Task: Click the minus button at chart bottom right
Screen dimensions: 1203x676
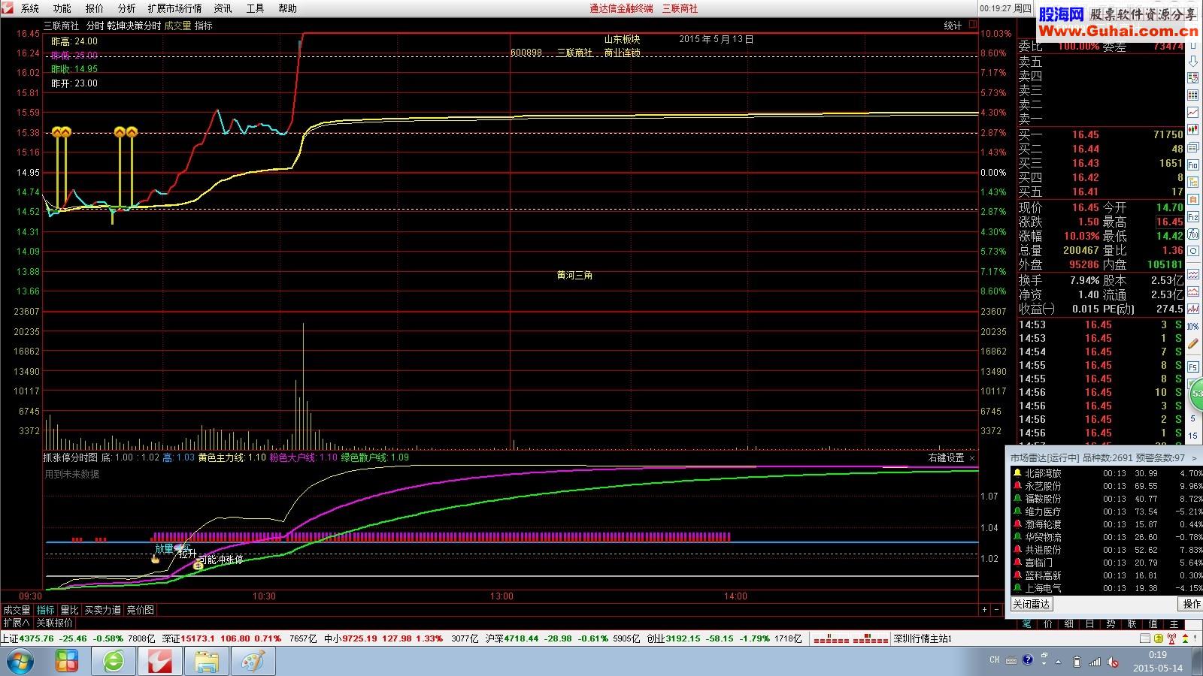Action: click(x=998, y=610)
